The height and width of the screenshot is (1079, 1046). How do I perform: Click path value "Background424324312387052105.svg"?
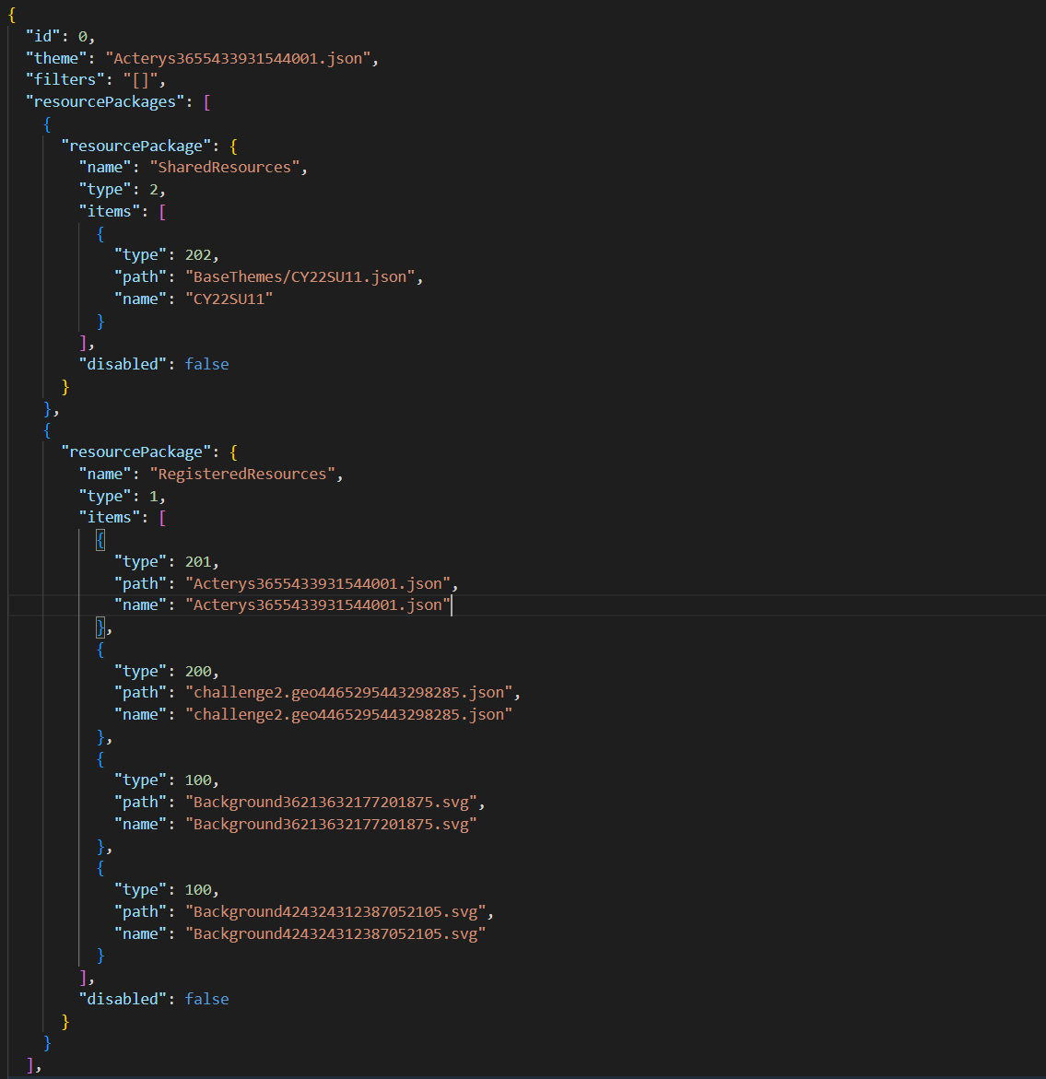[335, 911]
